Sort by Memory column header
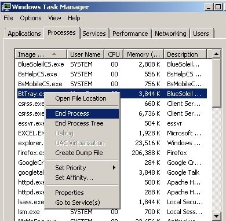This screenshot has height=221, width=226. point(144,54)
